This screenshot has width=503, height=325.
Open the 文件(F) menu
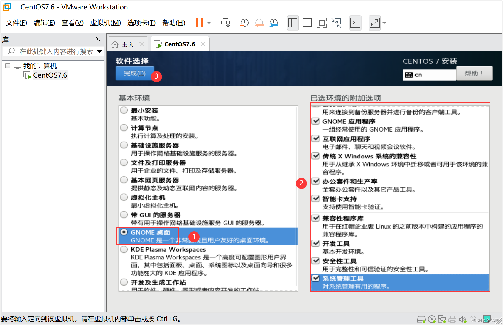(x=16, y=23)
